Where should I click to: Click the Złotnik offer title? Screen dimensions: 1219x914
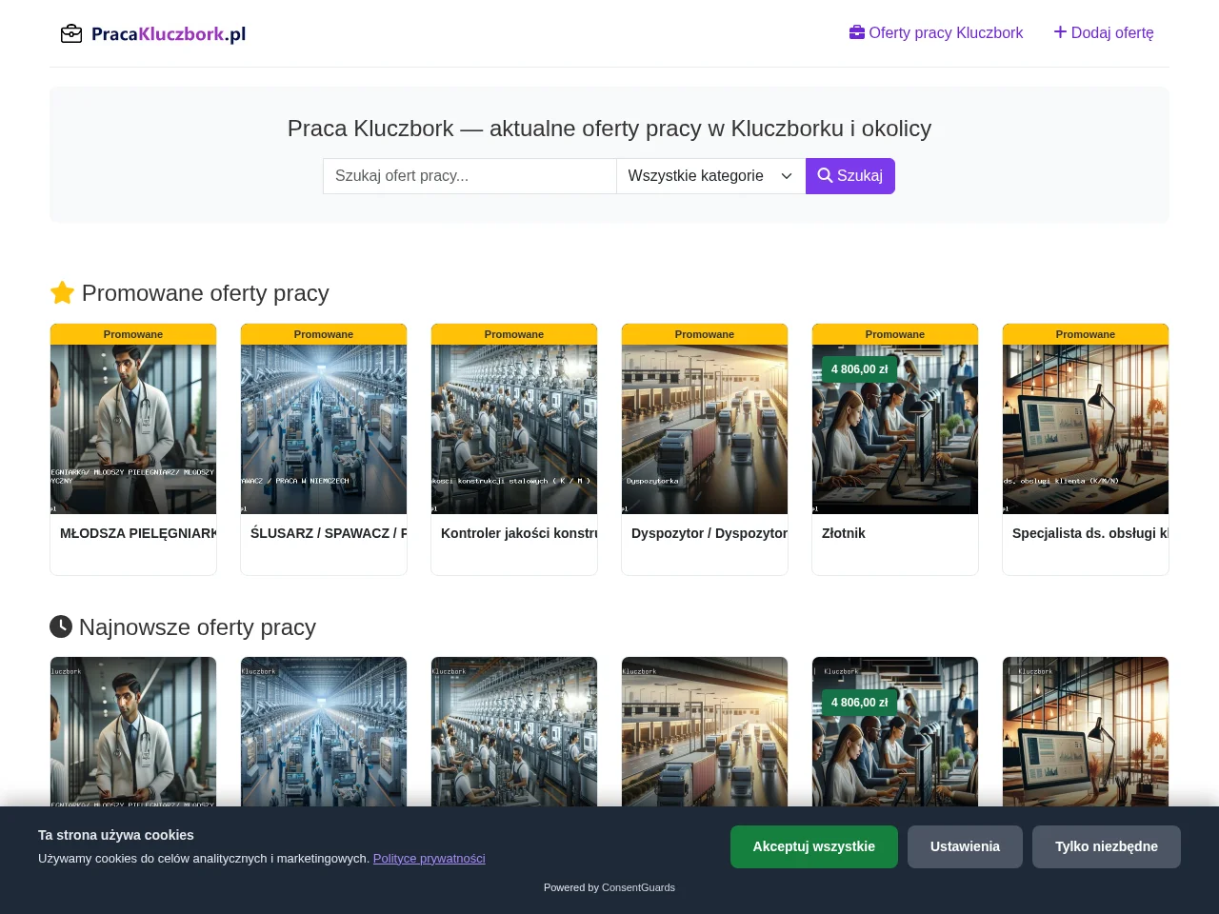[844, 533]
